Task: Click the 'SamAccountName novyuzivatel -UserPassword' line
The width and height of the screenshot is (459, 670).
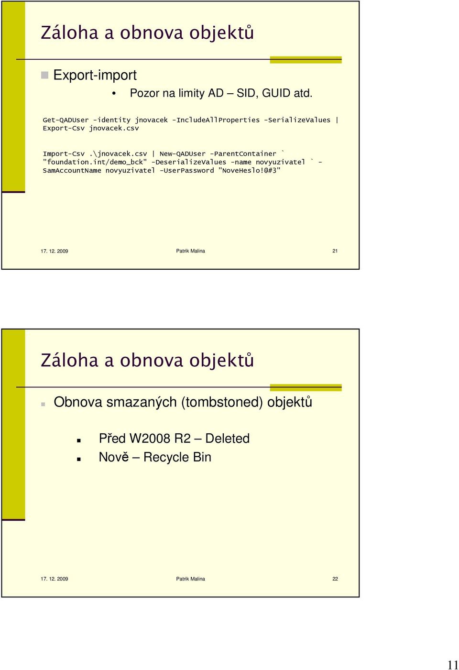Action: click(162, 171)
